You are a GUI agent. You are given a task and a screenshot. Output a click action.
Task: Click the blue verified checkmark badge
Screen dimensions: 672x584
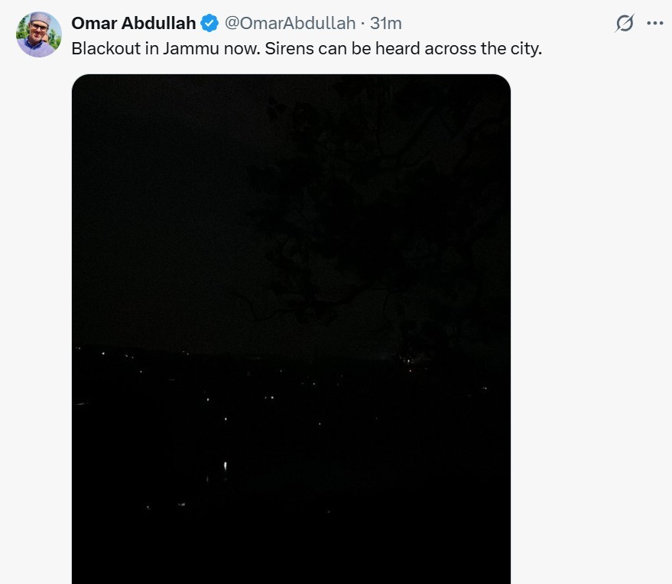[x=209, y=23]
